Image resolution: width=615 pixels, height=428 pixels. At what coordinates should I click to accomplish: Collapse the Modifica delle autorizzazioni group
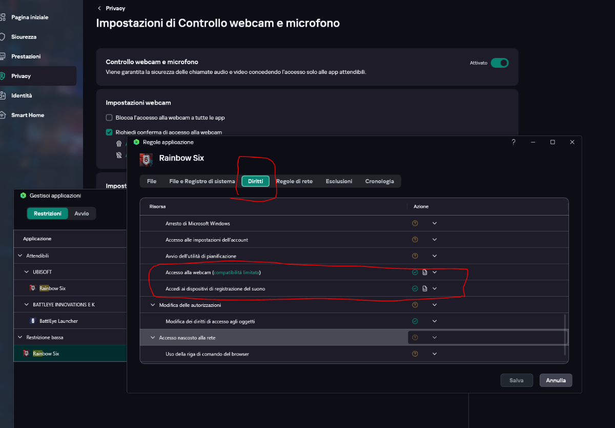pyautogui.click(x=153, y=305)
